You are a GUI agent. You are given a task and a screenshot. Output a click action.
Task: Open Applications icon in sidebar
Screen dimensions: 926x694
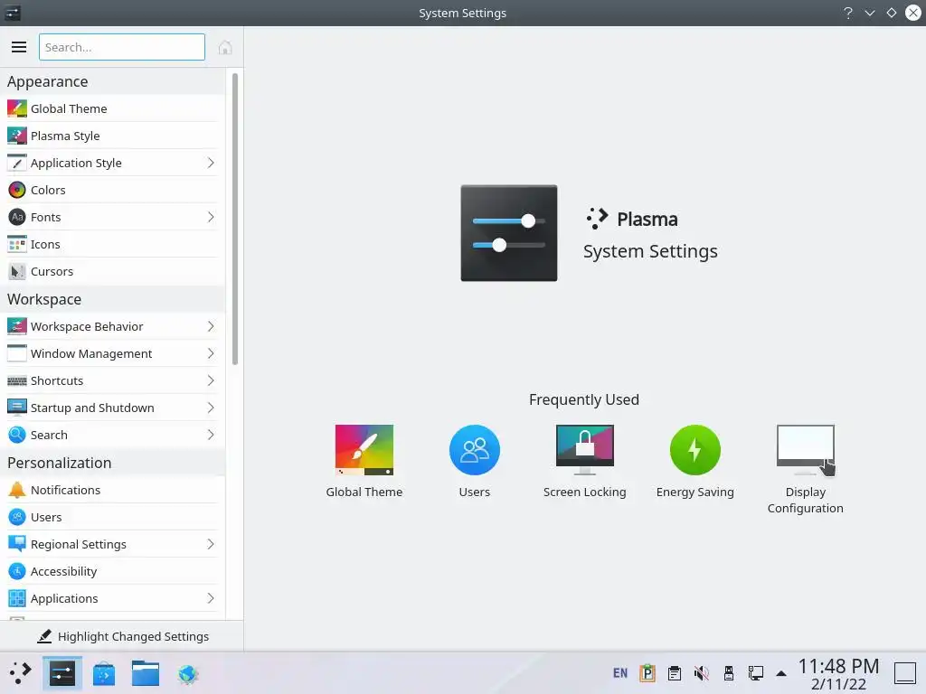(x=17, y=598)
